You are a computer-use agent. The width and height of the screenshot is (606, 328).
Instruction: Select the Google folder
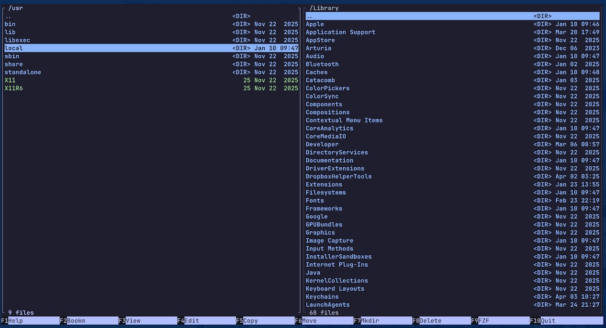[x=453, y=217]
